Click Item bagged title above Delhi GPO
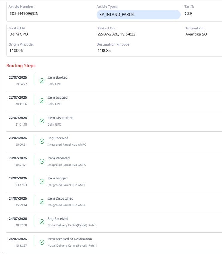Viewport: 222px width, 261px height. click(x=58, y=98)
